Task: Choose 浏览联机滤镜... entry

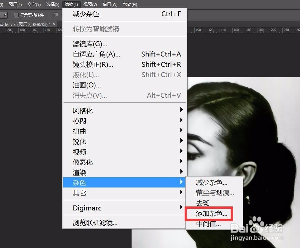Action: [124, 223]
